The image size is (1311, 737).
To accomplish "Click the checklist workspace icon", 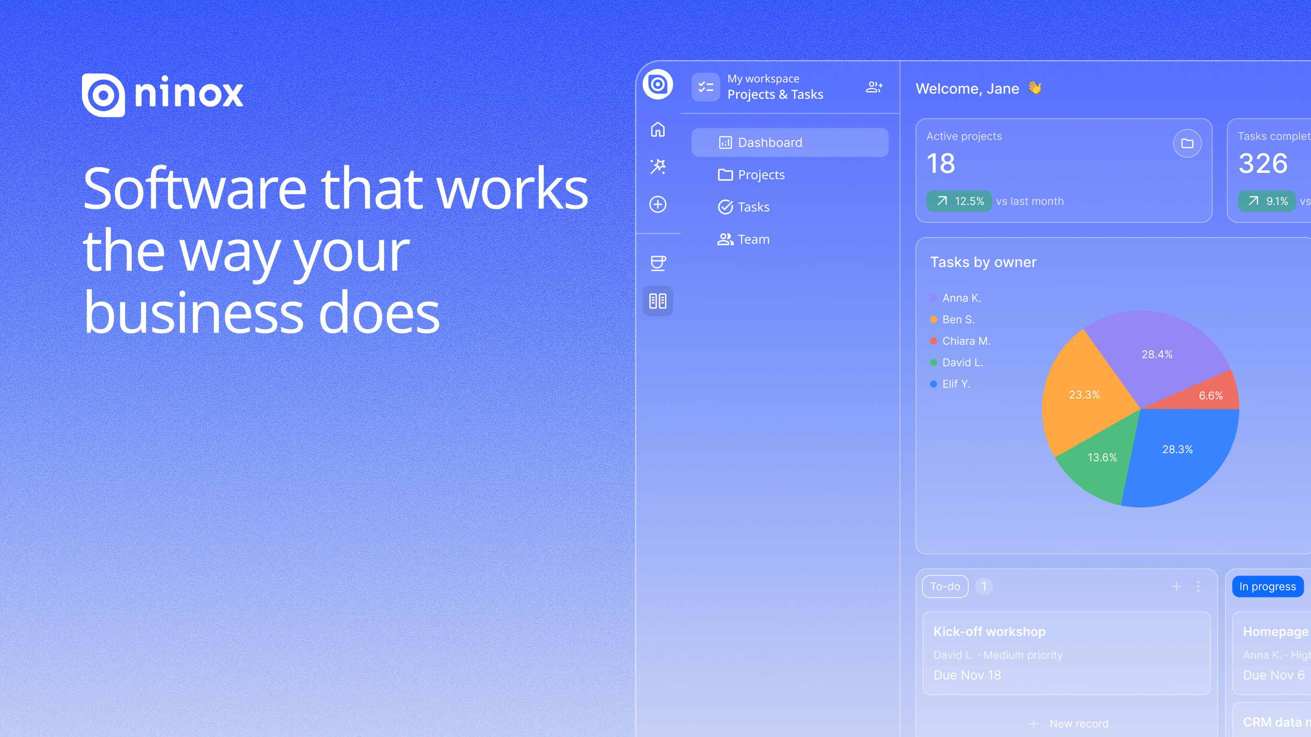I will pyautogui.click(x=706, y=87).
